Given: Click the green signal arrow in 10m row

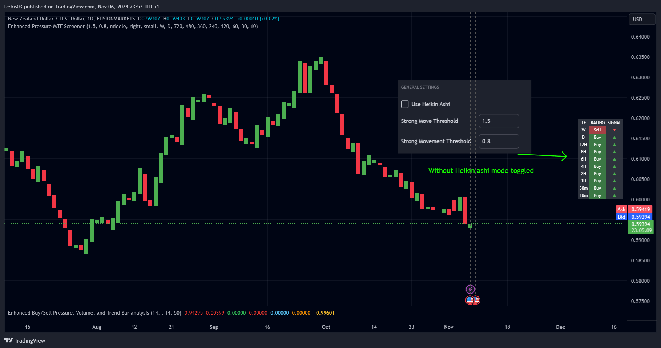Looking at the screenshot, I should pos(614,195).
